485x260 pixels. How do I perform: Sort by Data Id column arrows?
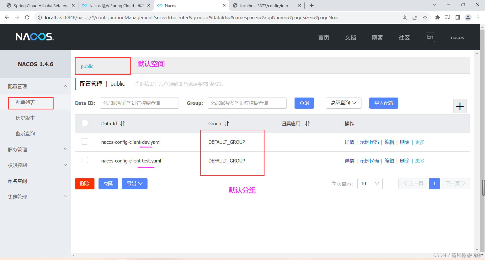123,124
